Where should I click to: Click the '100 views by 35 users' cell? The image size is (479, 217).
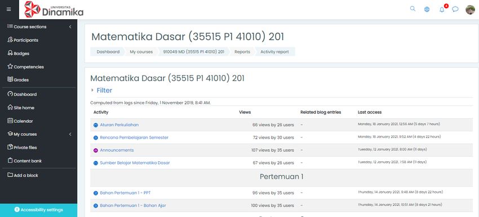click(x=273, y=205)
